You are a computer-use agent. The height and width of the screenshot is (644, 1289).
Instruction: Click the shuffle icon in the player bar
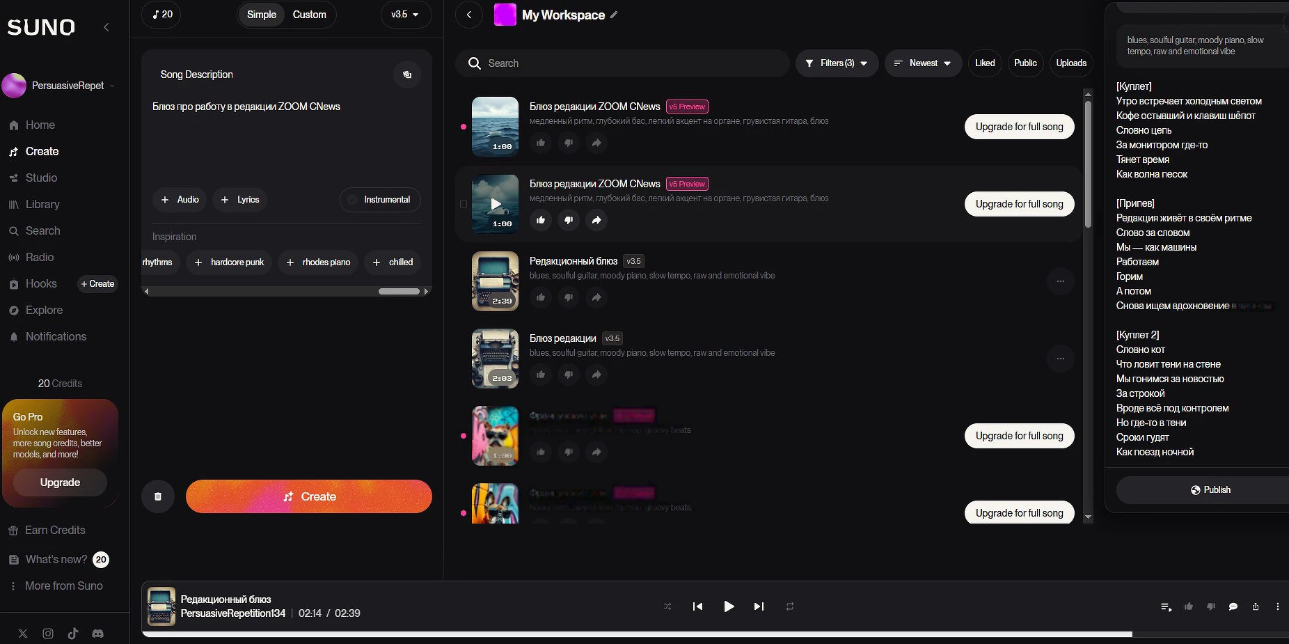point(667,606)
